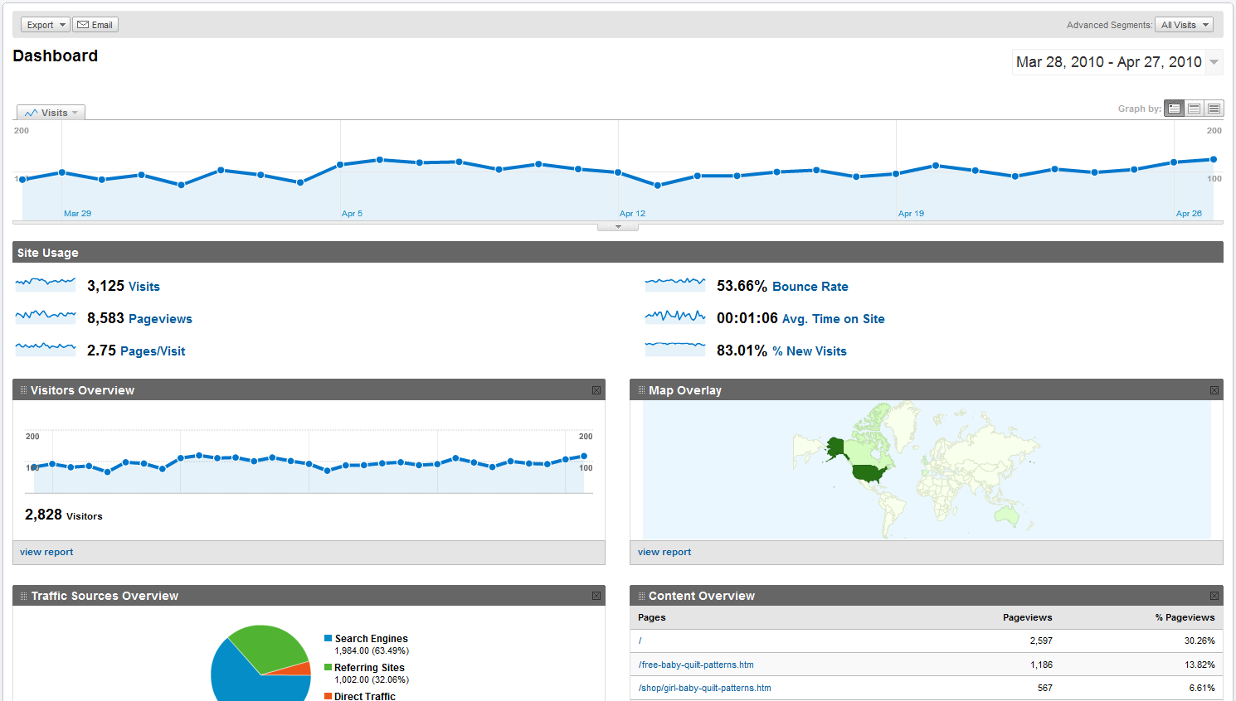Click the United States on the map
This screenshot has width=1236, height=701.
pyautogui.click(x=869, y=473)
